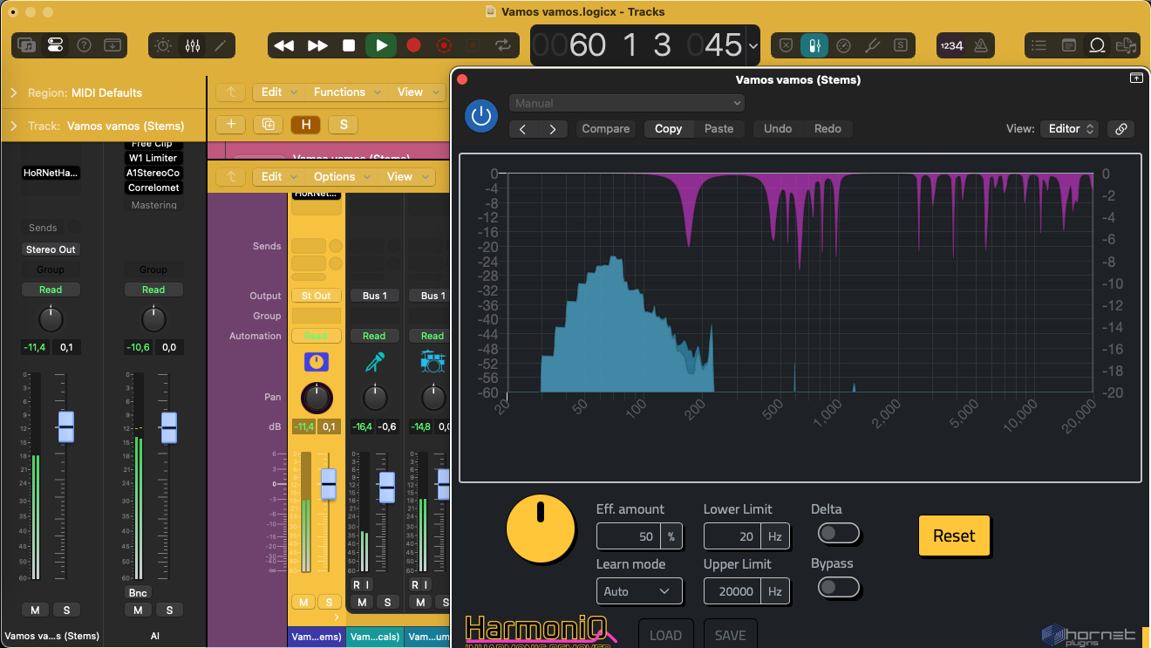
Task: Open the Mixer from the control bar
Action: (x=192, y=45)
